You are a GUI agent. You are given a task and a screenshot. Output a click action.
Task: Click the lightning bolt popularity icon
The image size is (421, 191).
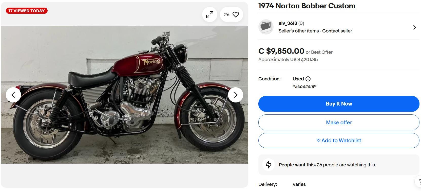(269, 165)
